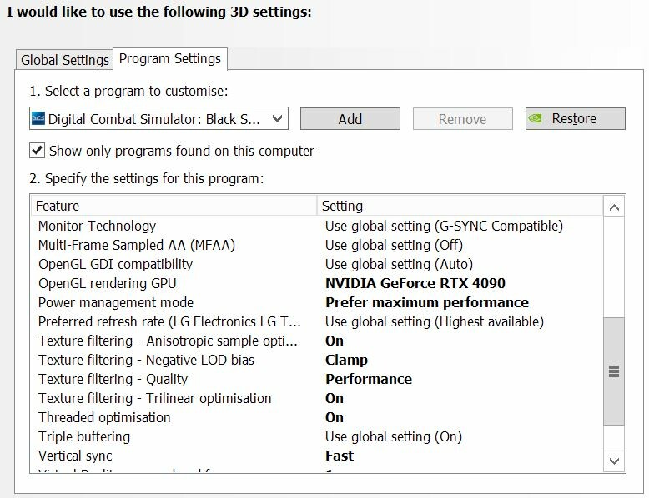Open MFAA 'Use global setting (Off)' value
649x498 pixels.
coord(394,245)
